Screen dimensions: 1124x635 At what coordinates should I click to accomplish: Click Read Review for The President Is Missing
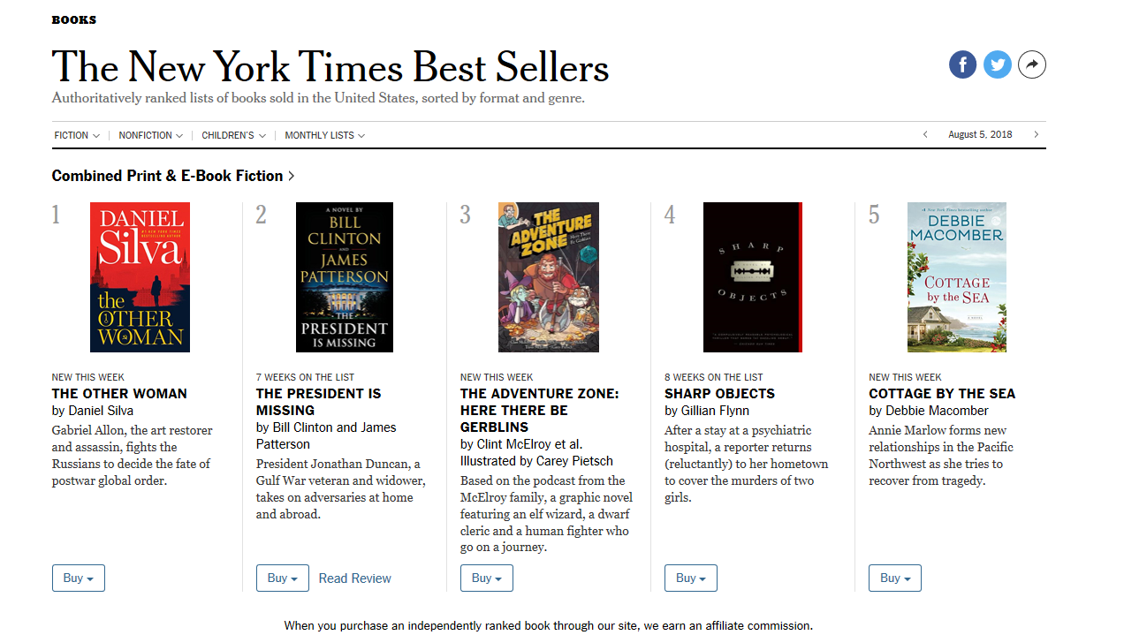click(354, 578)
